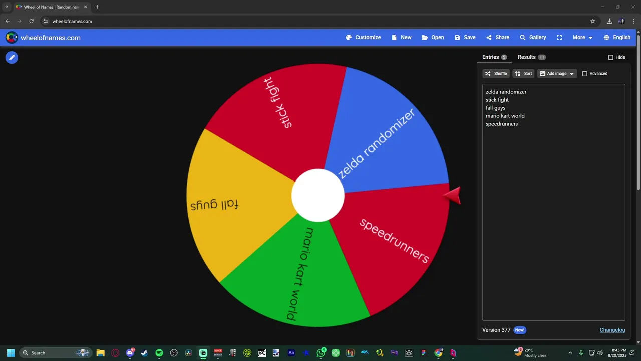Reload the page
Viewport: 641px width, 361px height.
[31, 21]
